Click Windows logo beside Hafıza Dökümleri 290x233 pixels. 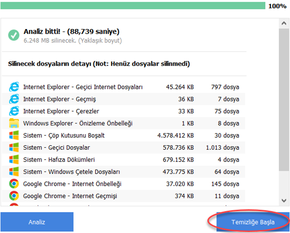[x=14, y=160]
